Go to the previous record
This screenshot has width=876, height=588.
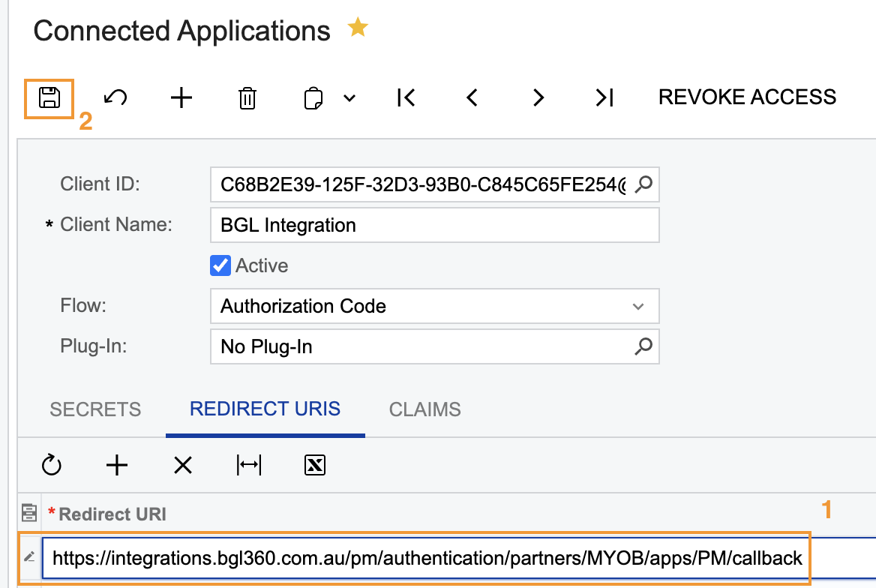[472, 97]
